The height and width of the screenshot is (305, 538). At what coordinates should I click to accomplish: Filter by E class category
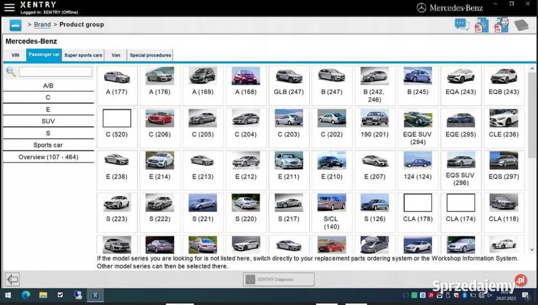coord(48,109)
